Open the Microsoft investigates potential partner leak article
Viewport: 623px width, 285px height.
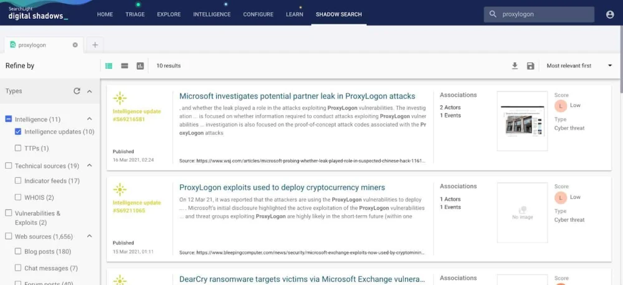pos(297,96)
